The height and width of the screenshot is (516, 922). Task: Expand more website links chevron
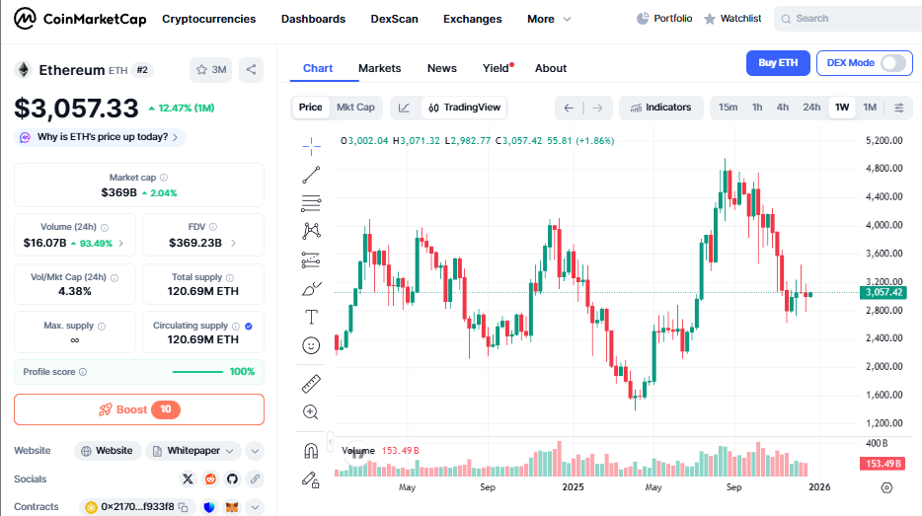pyautogui.click(x=255, y=451)
